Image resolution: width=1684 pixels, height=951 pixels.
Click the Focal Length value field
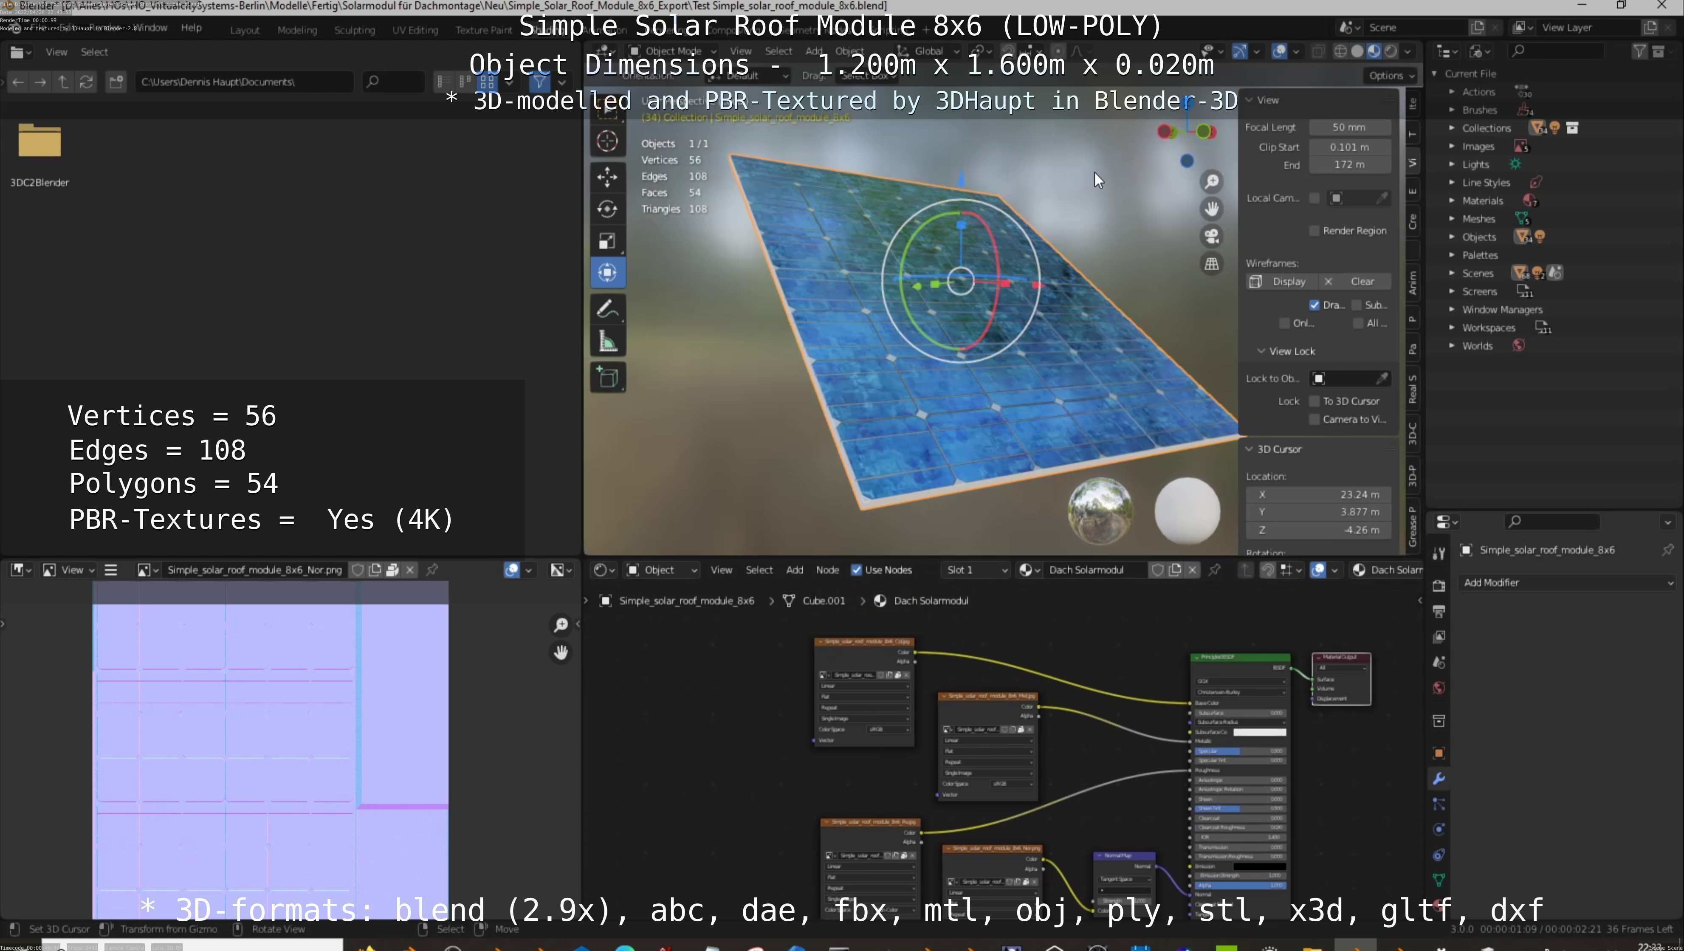coord(1348,127)
